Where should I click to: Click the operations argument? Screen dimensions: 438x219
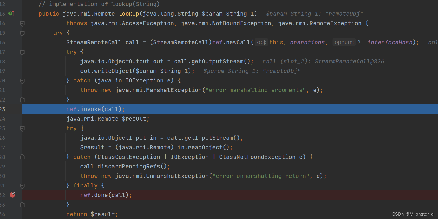307,42
